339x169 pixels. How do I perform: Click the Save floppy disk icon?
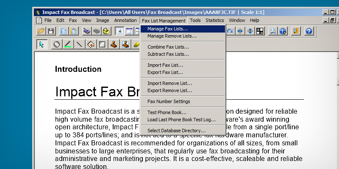(x=51, y=31)
